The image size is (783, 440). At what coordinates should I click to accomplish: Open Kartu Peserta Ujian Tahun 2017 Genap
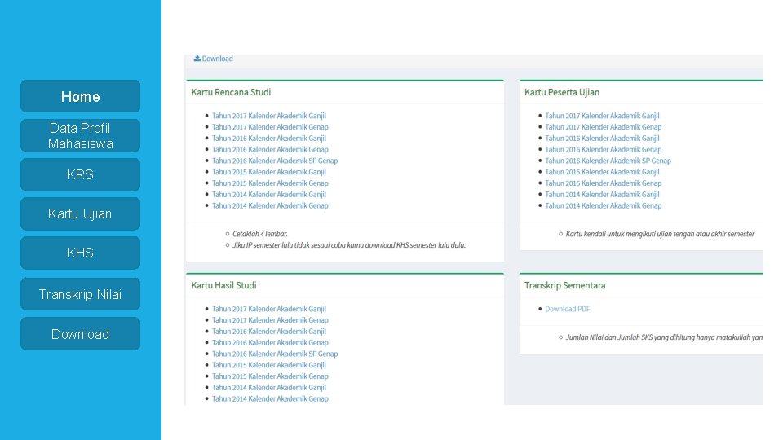[604, 127]
